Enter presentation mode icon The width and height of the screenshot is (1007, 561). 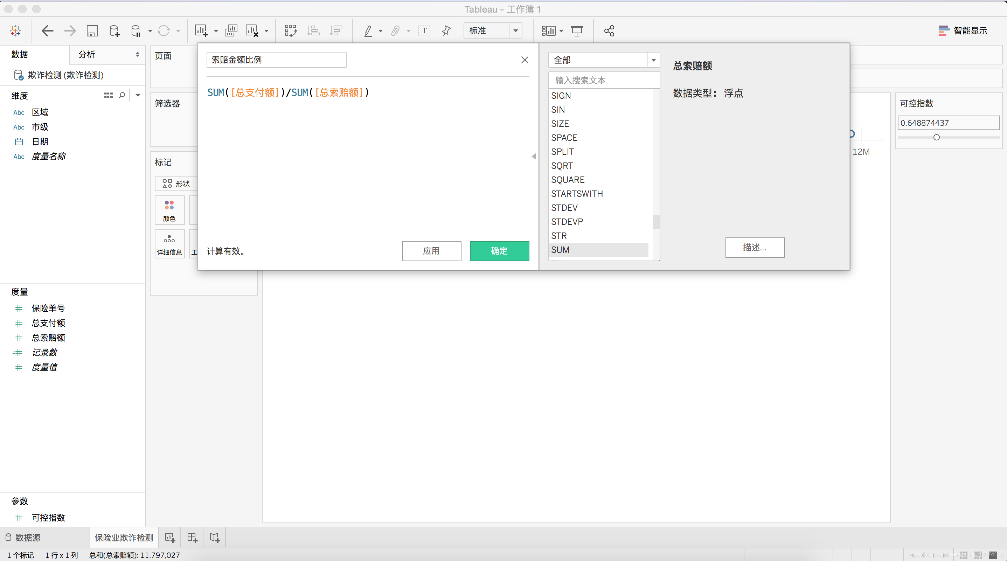[577, 30]
